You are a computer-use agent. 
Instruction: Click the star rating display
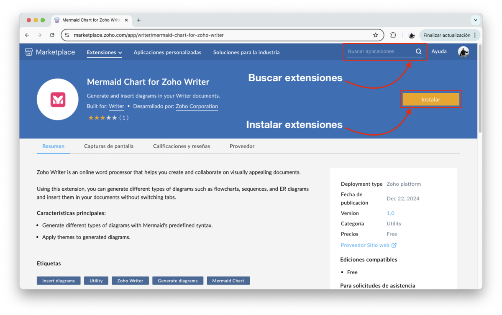pos(102,118)
